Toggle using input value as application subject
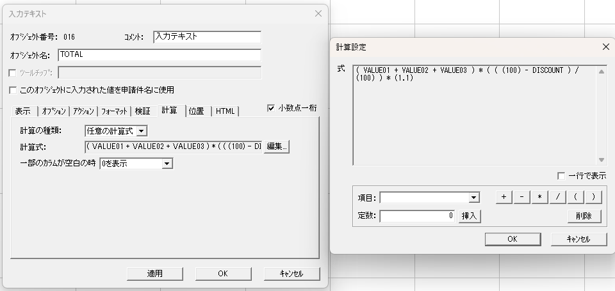 pyautogui.click(x=13, y=90)
